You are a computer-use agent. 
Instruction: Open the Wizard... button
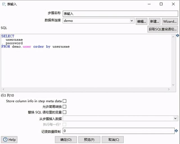click(170, 21)
